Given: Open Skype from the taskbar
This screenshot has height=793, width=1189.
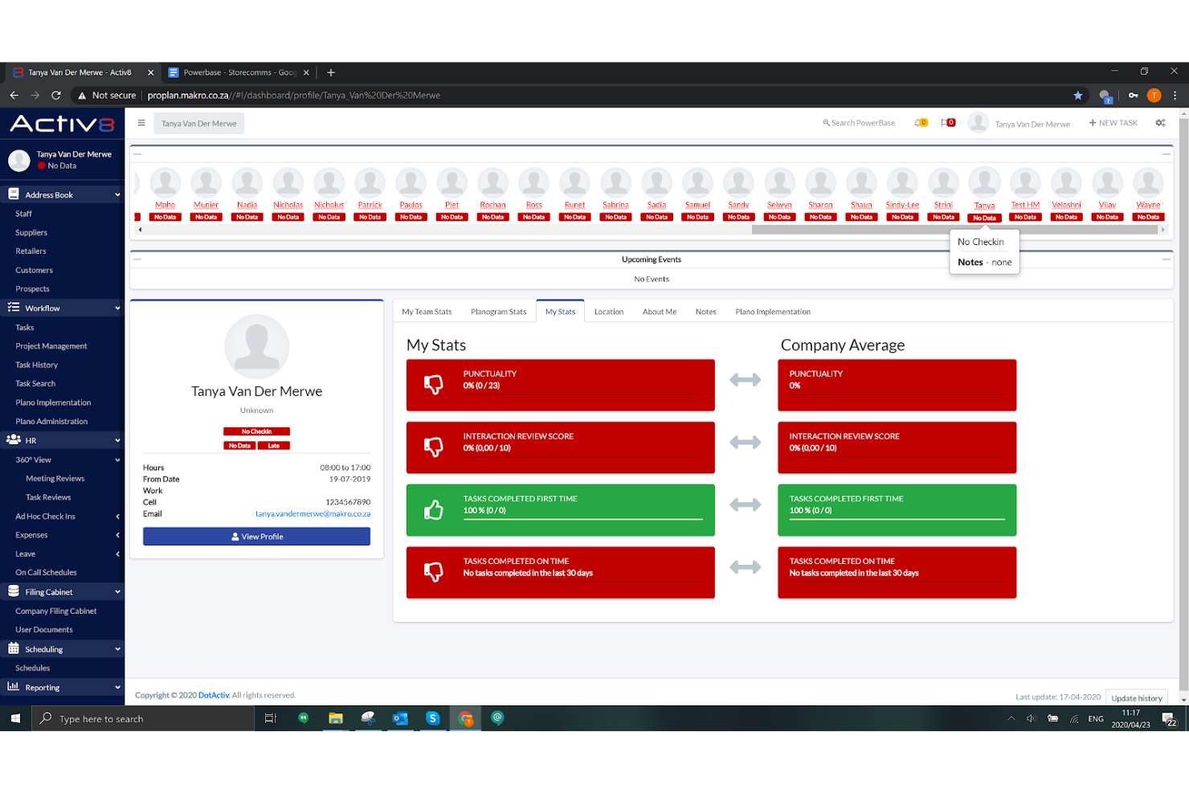Looking at the screenshot, I should 432,718.
